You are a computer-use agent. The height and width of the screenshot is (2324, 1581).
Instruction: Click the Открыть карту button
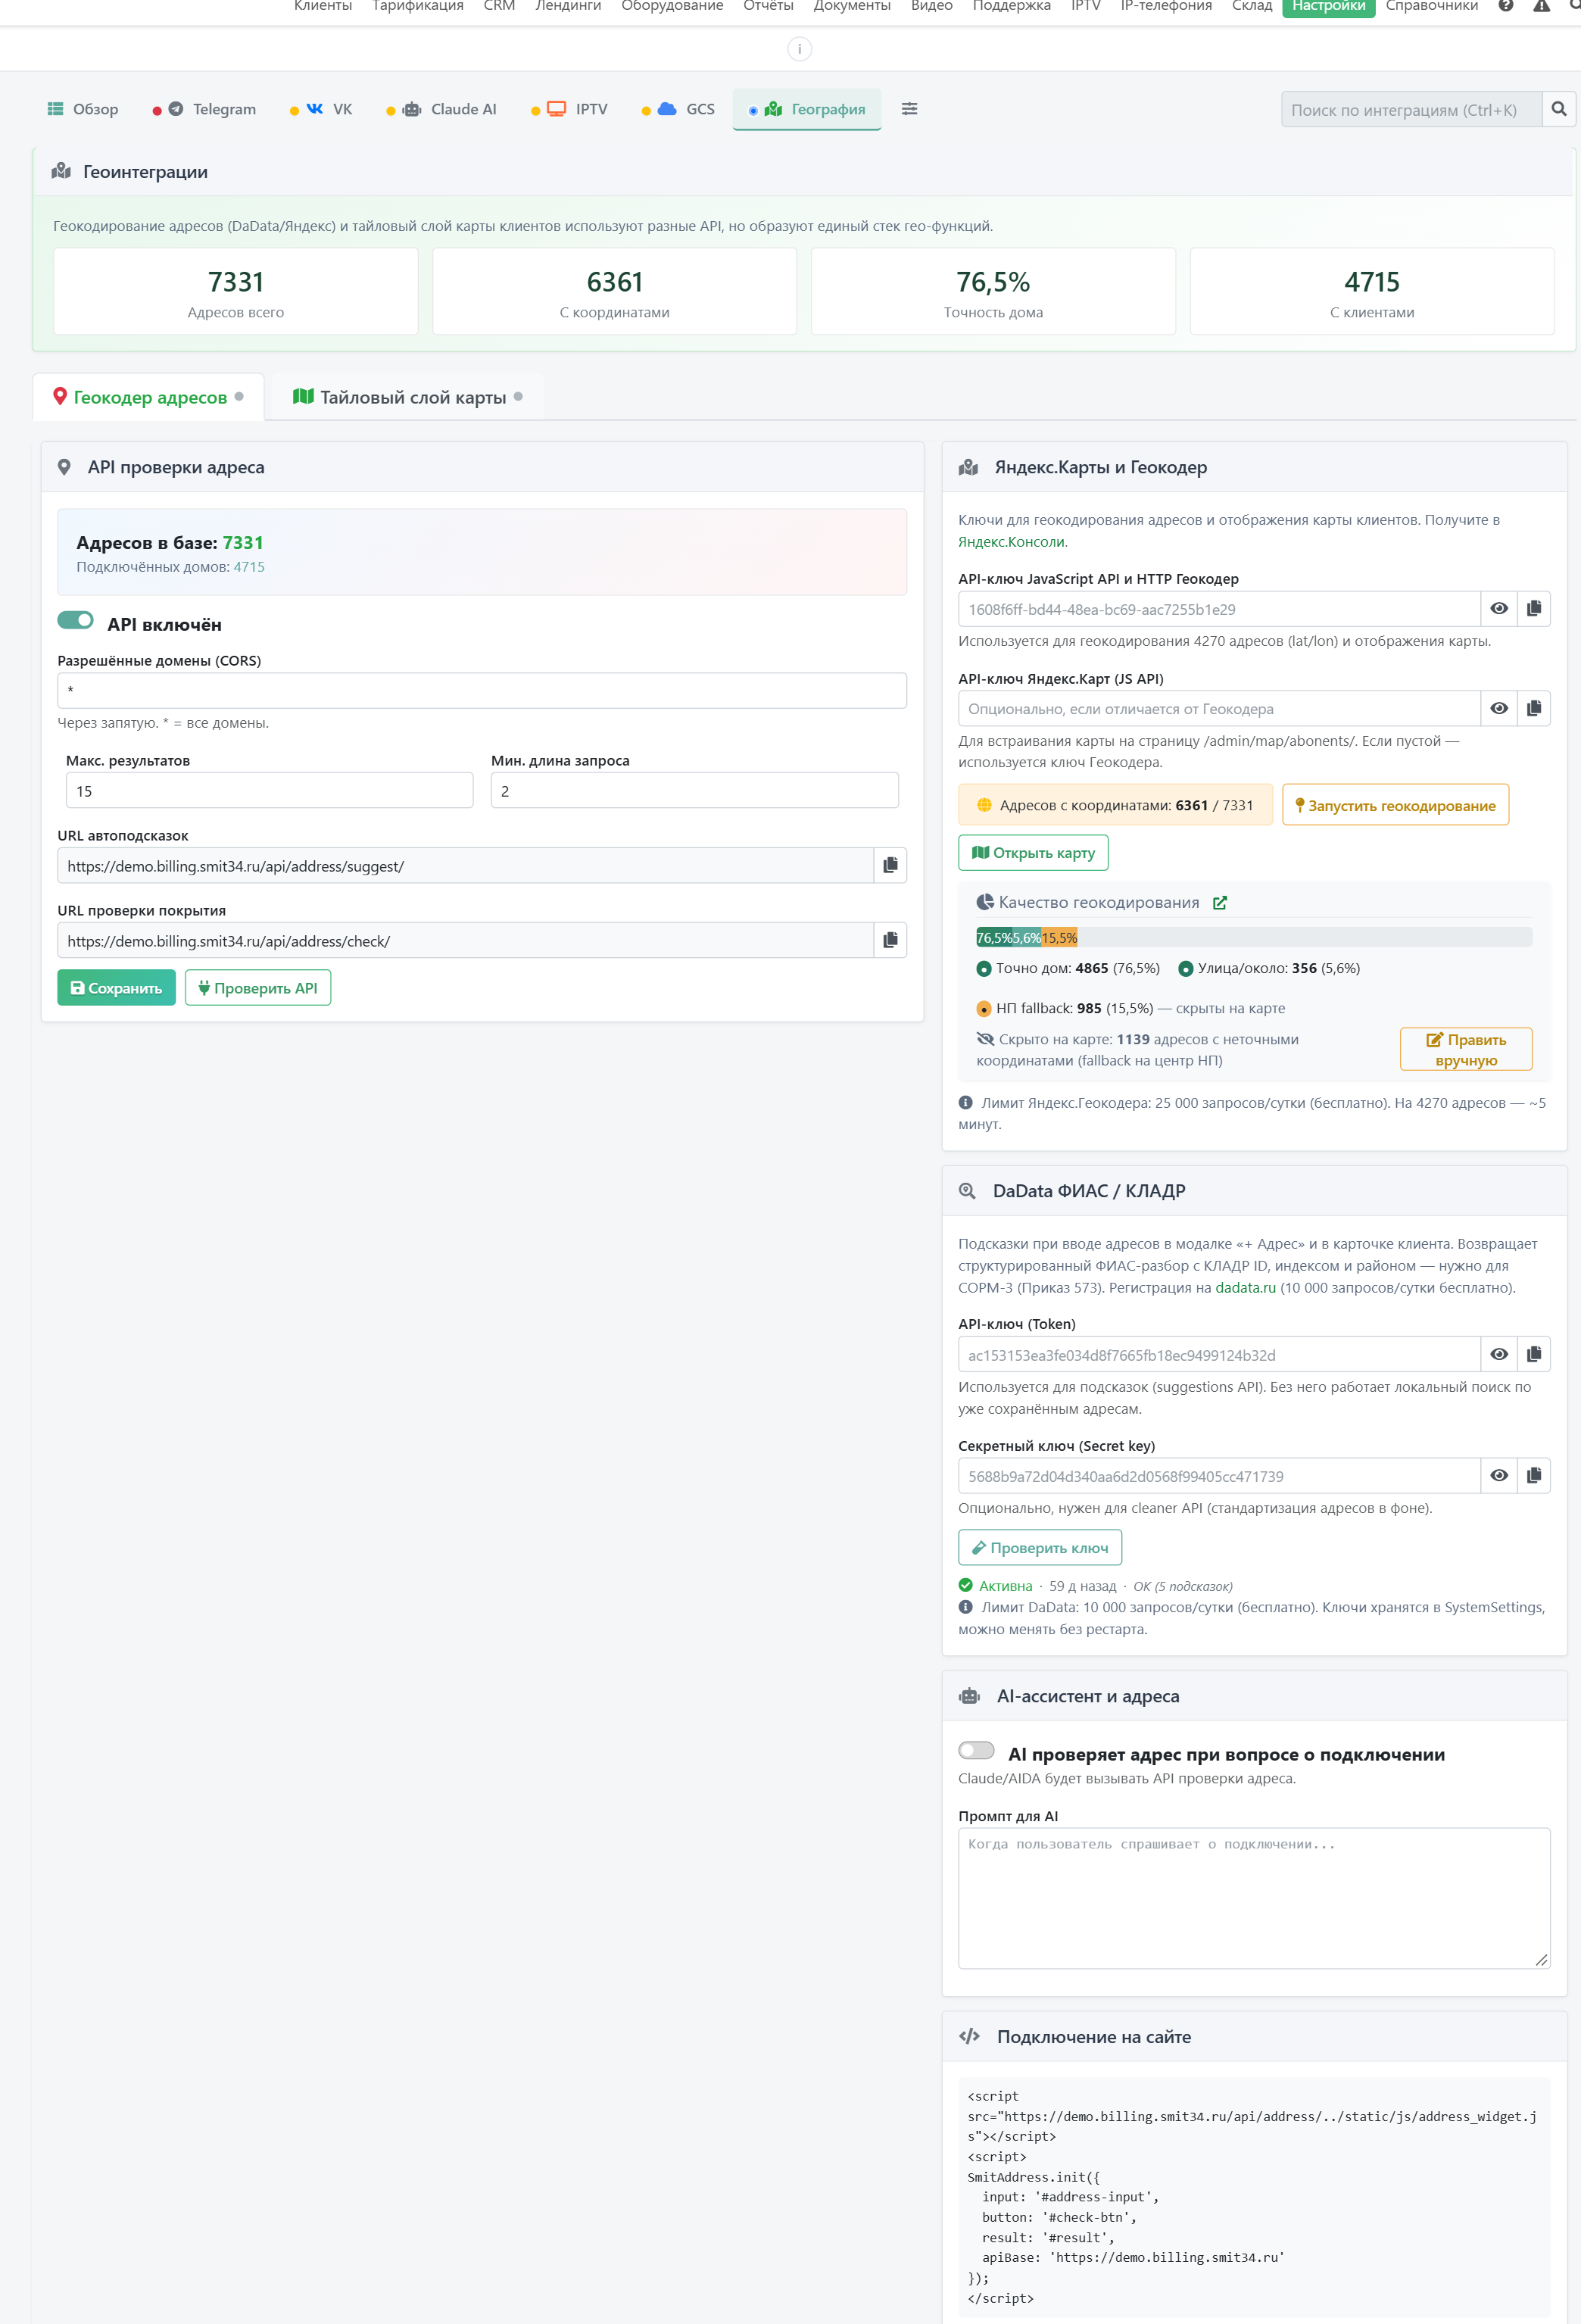pyautogui.click(x=1033, y=852)
